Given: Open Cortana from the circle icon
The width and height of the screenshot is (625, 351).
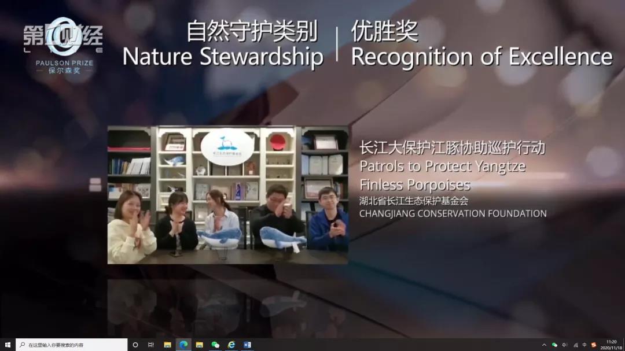Looking at the screenshot, I should coord(135,345).
